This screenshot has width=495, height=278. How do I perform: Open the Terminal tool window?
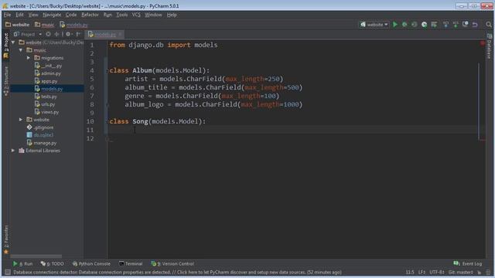[131, 264]
